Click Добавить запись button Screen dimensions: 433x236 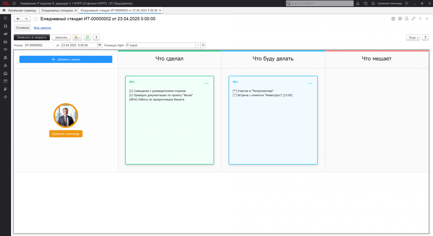click(66, 59)
